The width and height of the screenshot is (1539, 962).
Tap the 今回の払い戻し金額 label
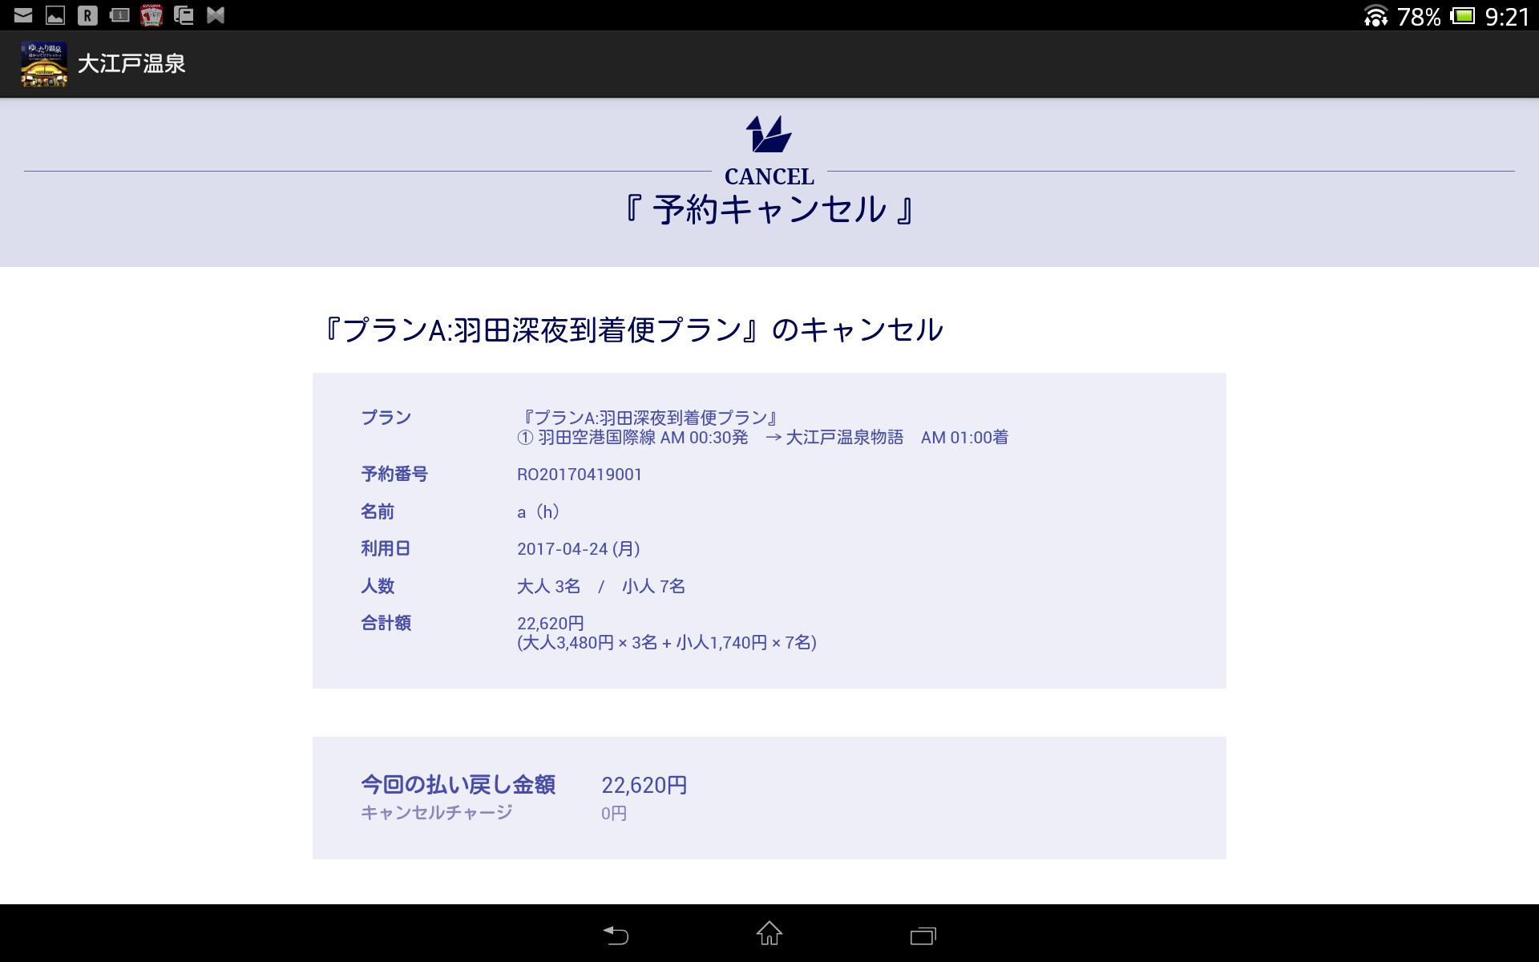click(458, 785)
